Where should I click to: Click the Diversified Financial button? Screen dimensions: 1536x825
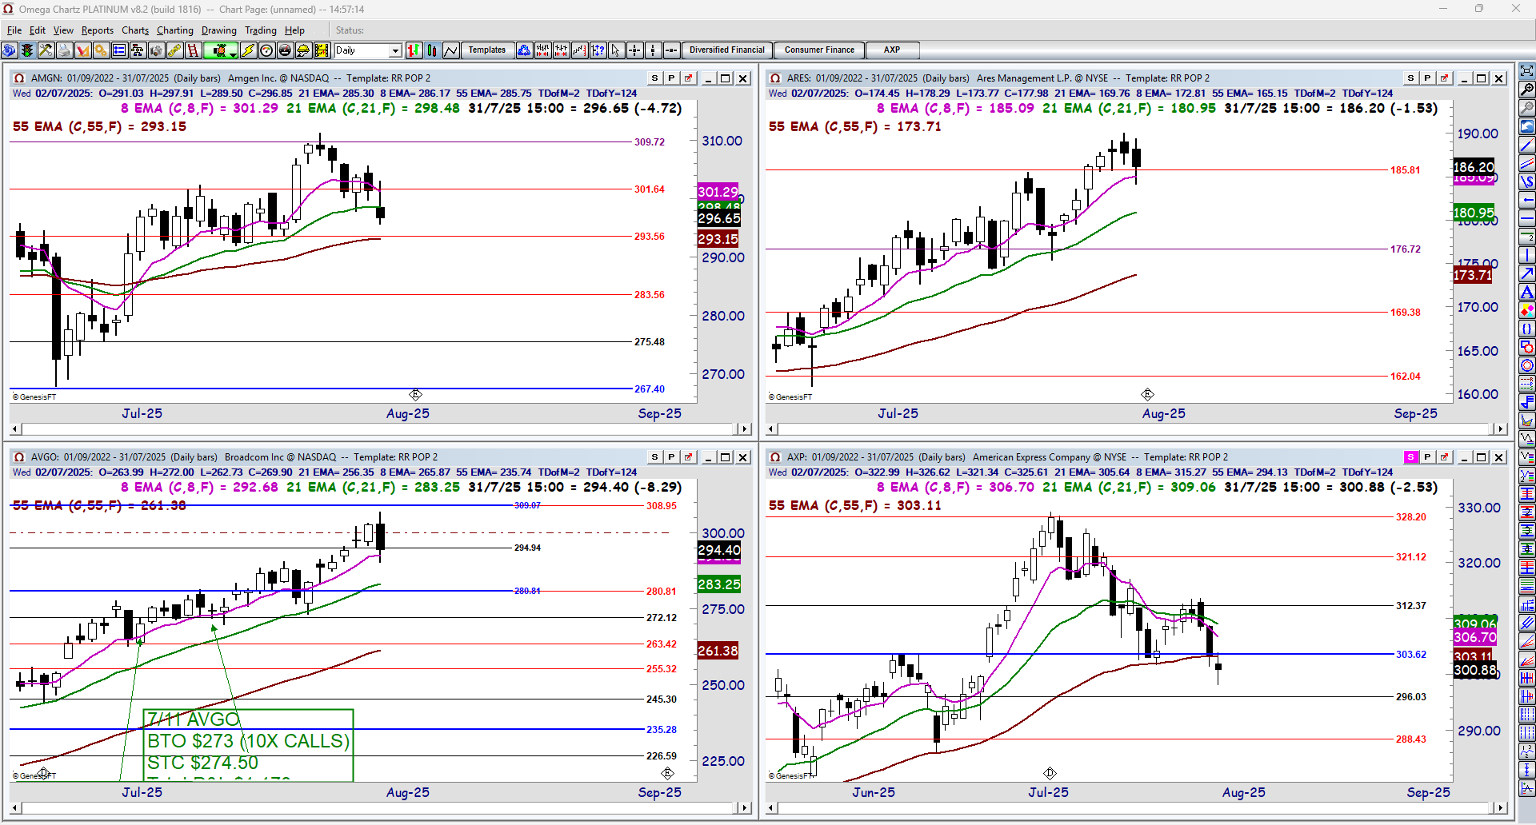[727, 50]
